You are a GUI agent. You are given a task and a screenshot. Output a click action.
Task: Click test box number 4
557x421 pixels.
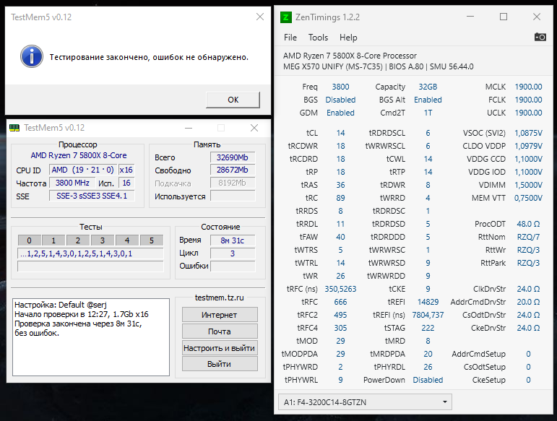[127, 240]
